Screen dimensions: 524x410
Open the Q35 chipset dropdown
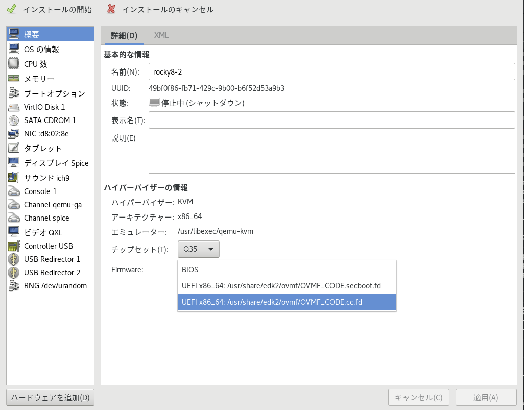coord(199,249)
